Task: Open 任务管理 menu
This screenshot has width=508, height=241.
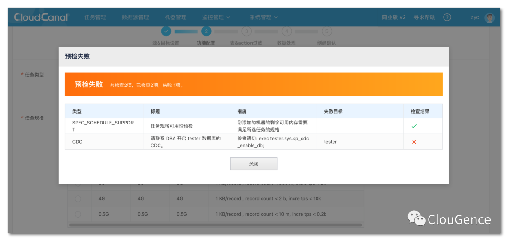Action: pyautogui.click(x=95, y=17)
